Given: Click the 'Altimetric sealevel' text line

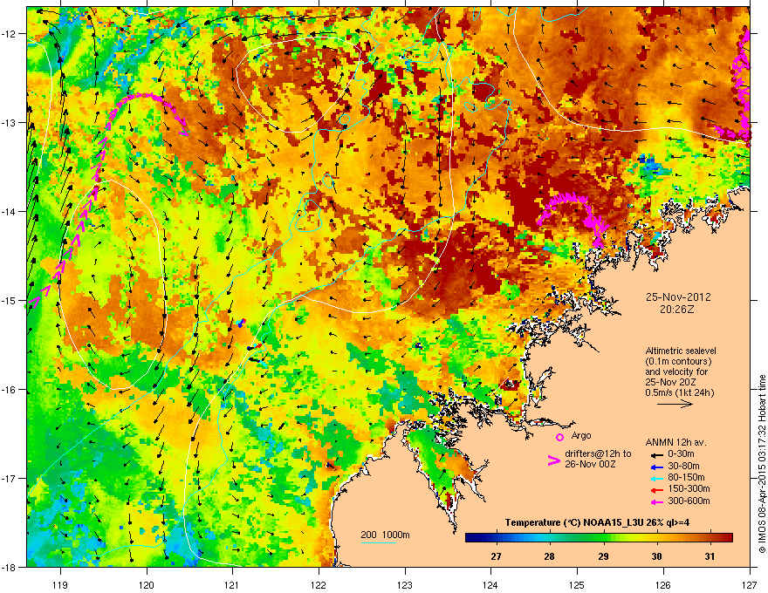Looking at the screenshot, I should pos(681,351).
